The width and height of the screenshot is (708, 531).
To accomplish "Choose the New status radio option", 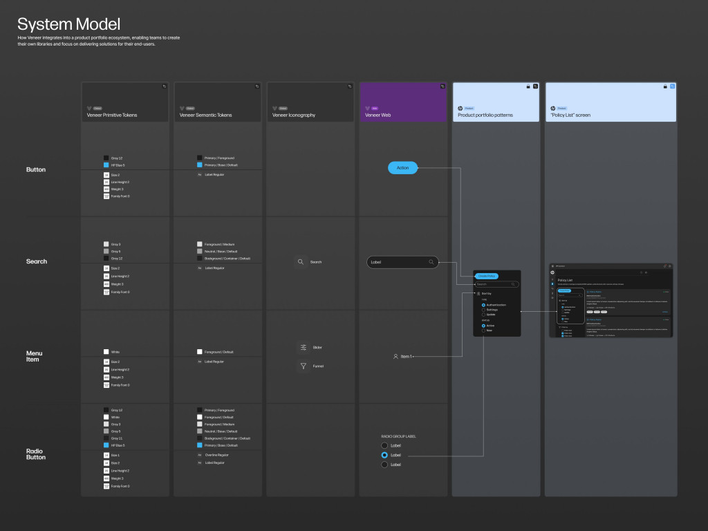I will (484, 330).
